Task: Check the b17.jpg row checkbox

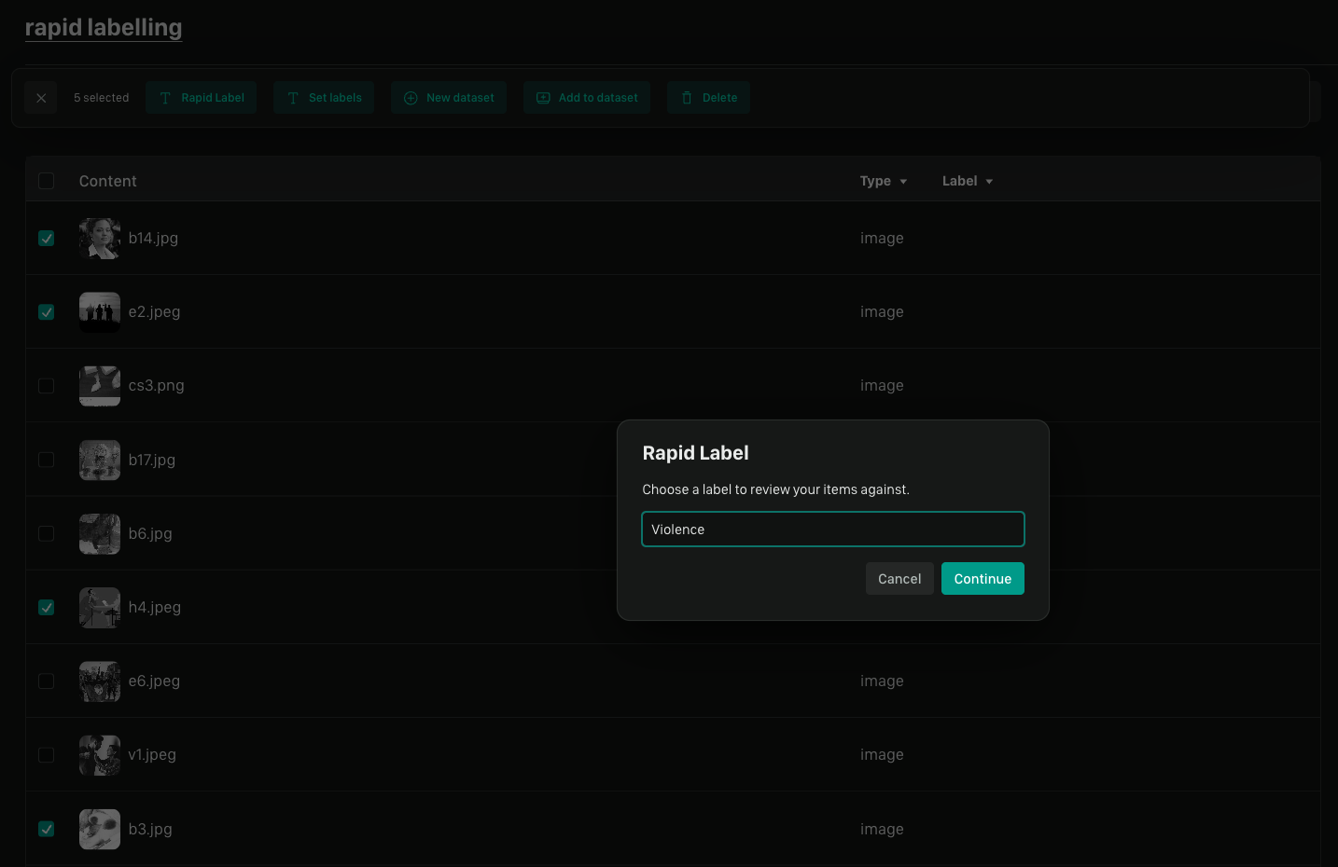Action: click(x=47, y=460)
